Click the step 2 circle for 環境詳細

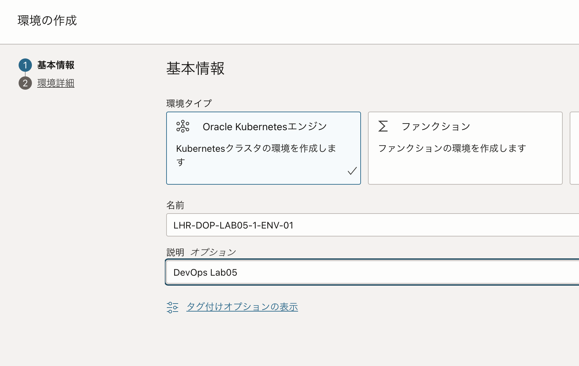coord(26,83)
